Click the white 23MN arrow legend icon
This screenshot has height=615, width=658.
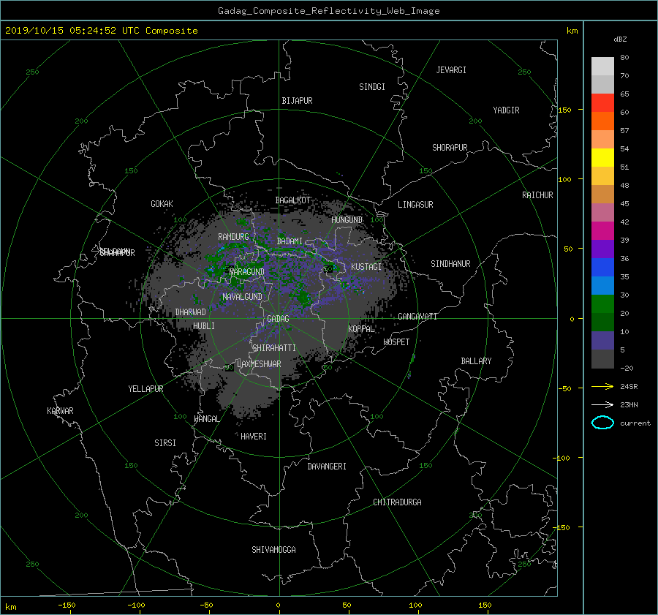[x=602, y=404]
